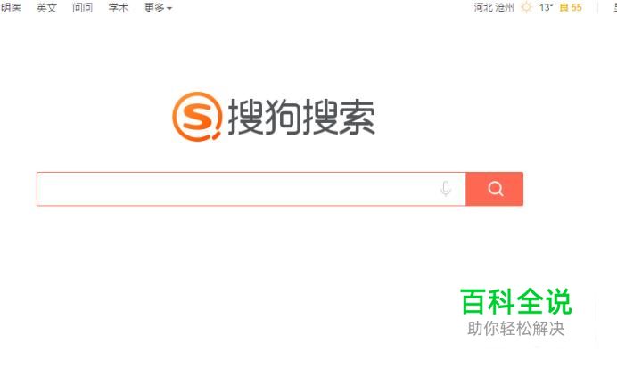The image size is (617, 368).
Task: Click the green 百科全说 watermark
Action: click(516, 301)
